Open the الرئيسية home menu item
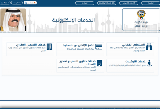Viewport: 160px width, 109px height. (151, 3)
